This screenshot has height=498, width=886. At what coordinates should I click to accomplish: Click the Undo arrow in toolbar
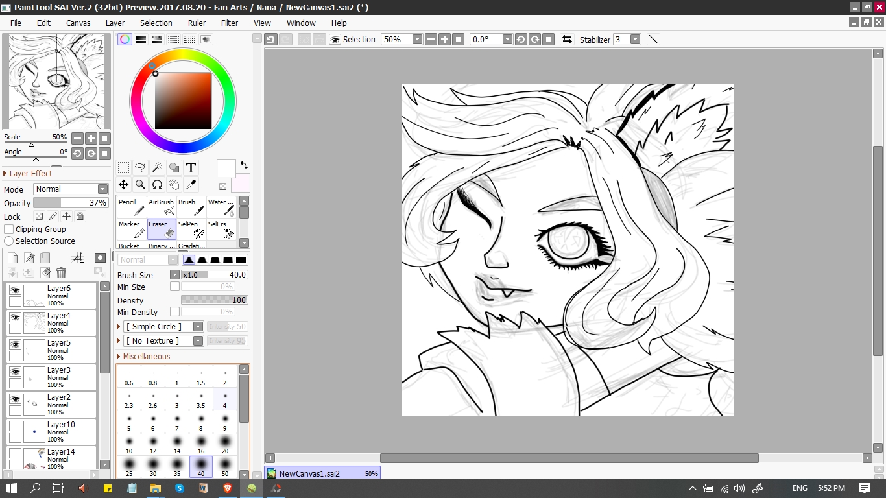(x=270, y=39)
